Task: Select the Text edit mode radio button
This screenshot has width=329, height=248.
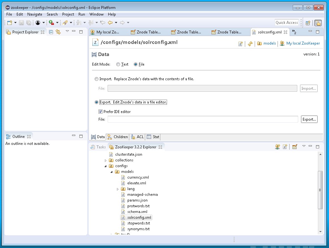Action: [118, 64]
